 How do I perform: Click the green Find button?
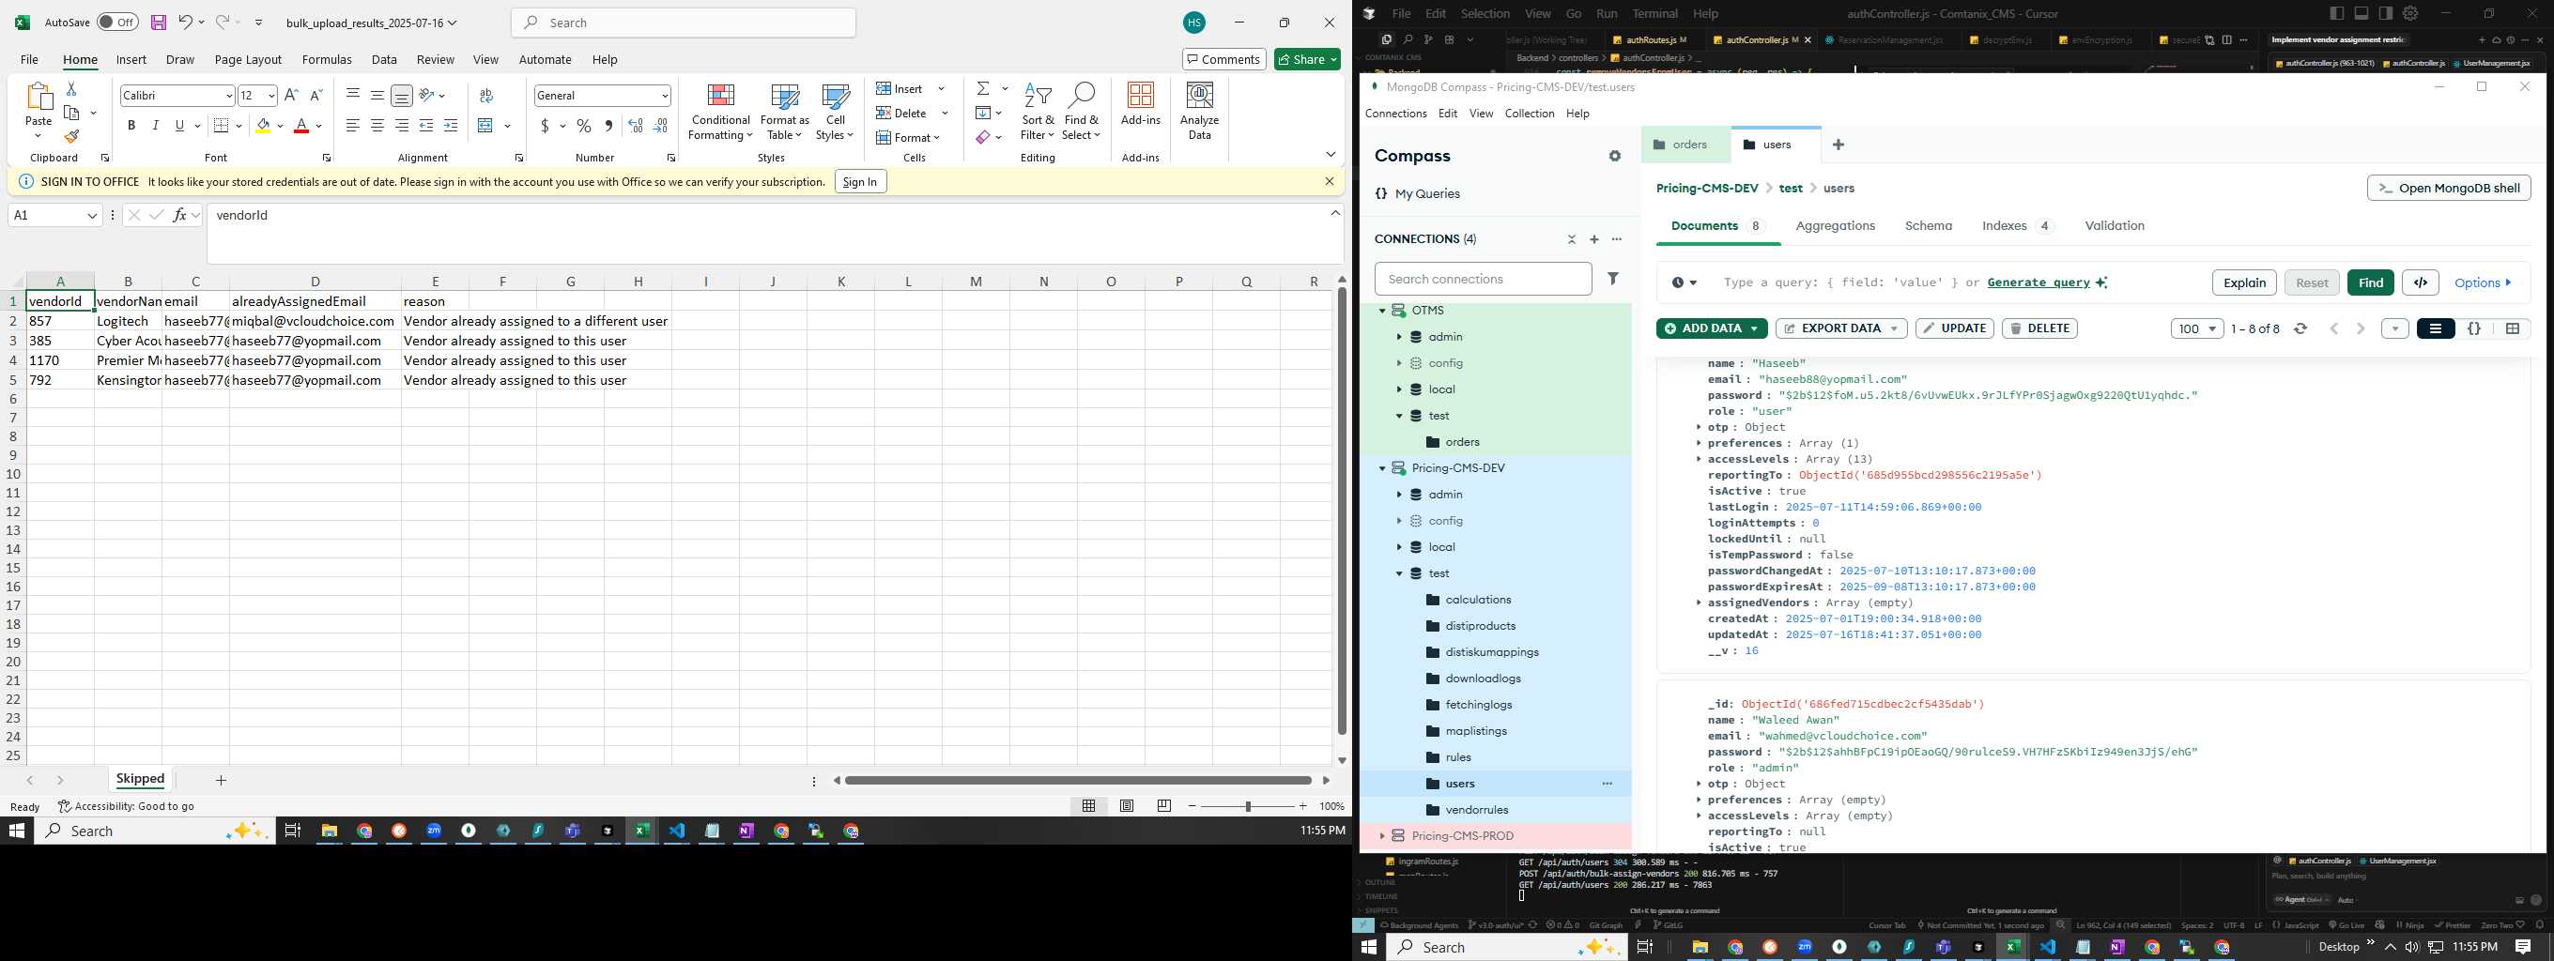click(2371, 282)
